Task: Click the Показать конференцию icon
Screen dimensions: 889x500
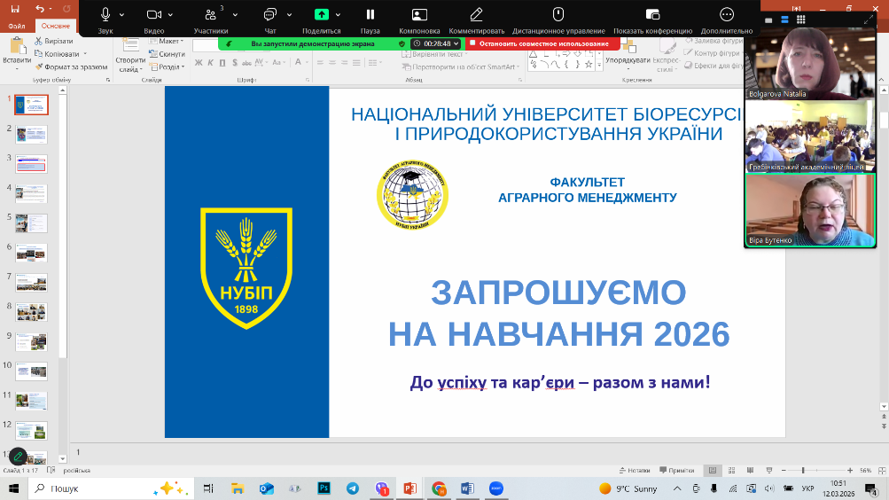Action: [x=653, y=14]
